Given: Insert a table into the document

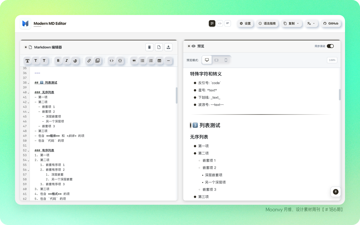Looking at the screenshot, I should click(x=159, y=61).
